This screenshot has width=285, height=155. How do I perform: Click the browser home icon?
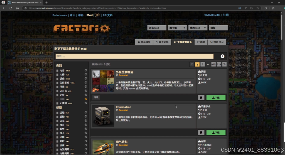(x=18, y=8)
